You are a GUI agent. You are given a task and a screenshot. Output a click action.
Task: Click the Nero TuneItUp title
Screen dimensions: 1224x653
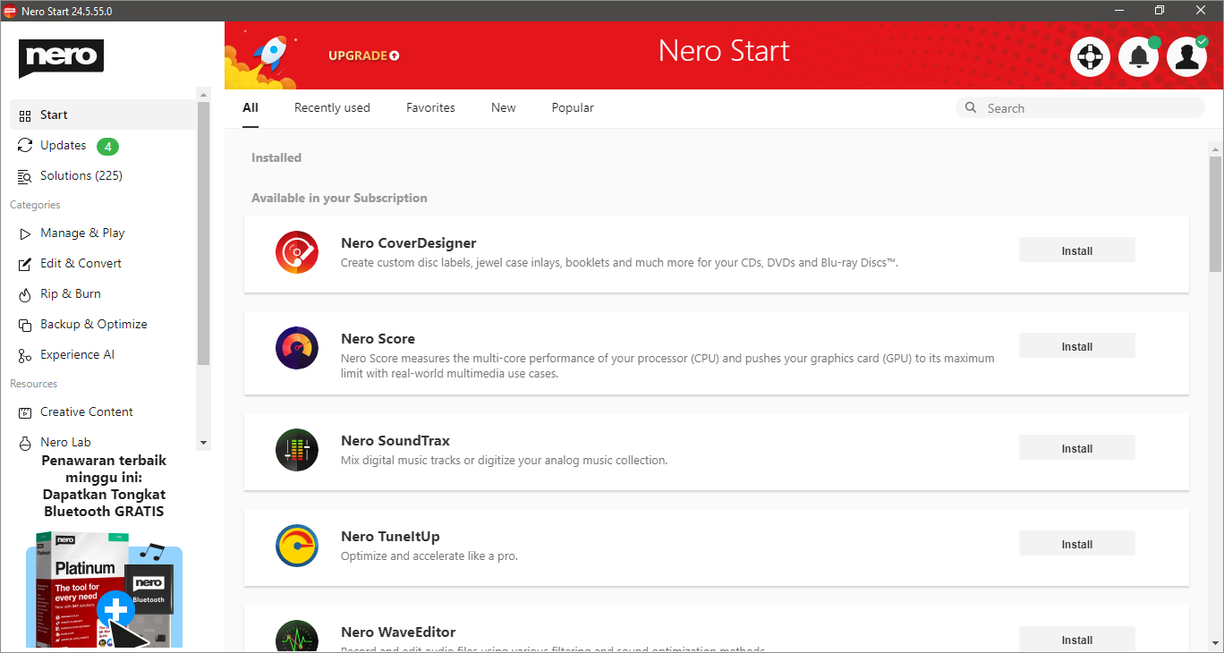click(390, 537)
